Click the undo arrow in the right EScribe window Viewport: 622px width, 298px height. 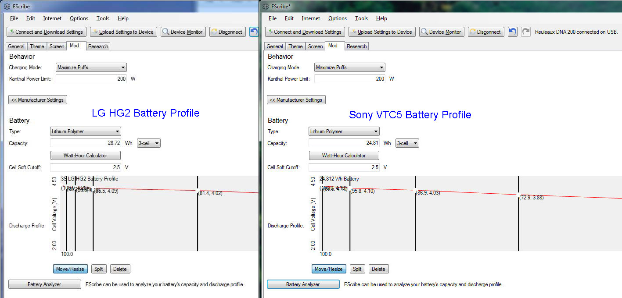(512, 32)
